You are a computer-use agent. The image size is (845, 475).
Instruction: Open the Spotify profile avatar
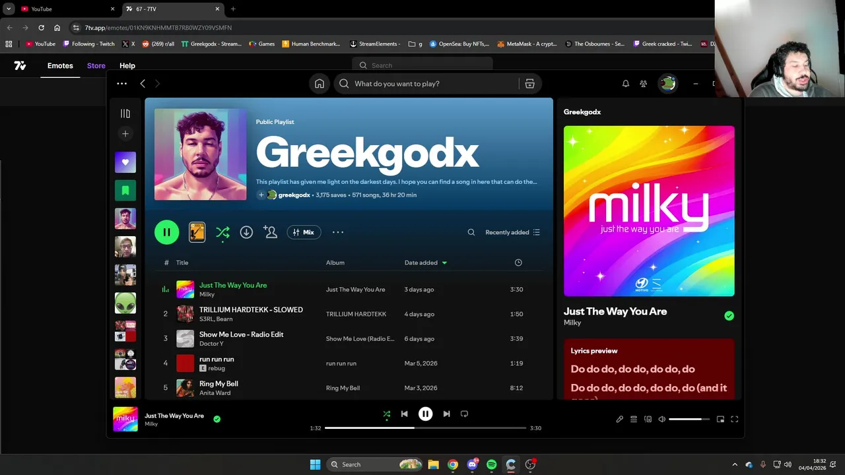pos(668,84)
